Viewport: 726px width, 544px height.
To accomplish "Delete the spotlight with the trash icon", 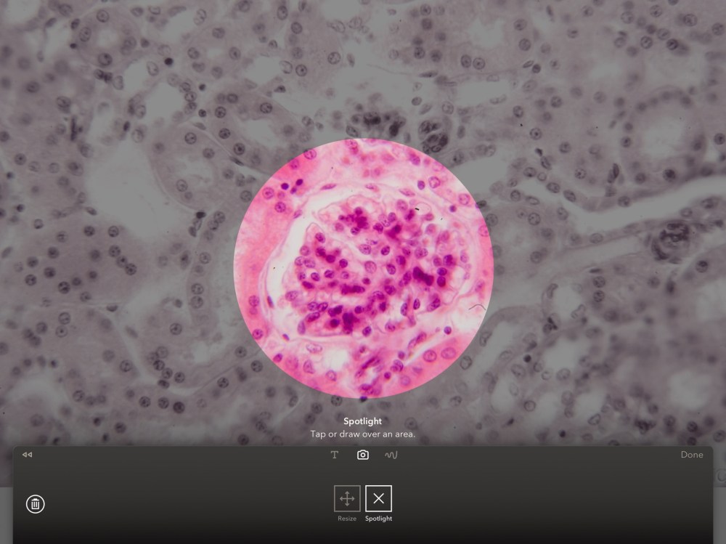I will [35, 504].
